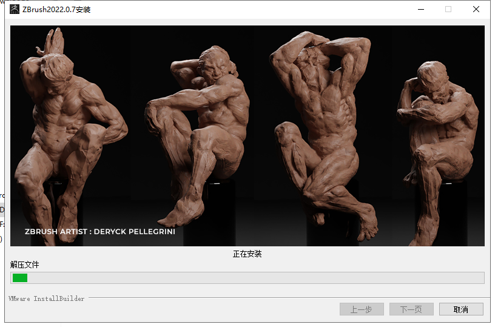Click the unfilled part of progress bar
This screenshot has height=327, width=495.
[255, 278]
